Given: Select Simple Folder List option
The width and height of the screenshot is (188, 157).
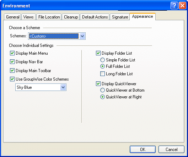Looking at the screenshot, I should [102, 60].
